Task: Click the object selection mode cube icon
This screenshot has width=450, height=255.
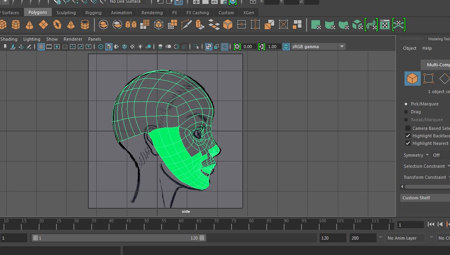Action: 412,79
